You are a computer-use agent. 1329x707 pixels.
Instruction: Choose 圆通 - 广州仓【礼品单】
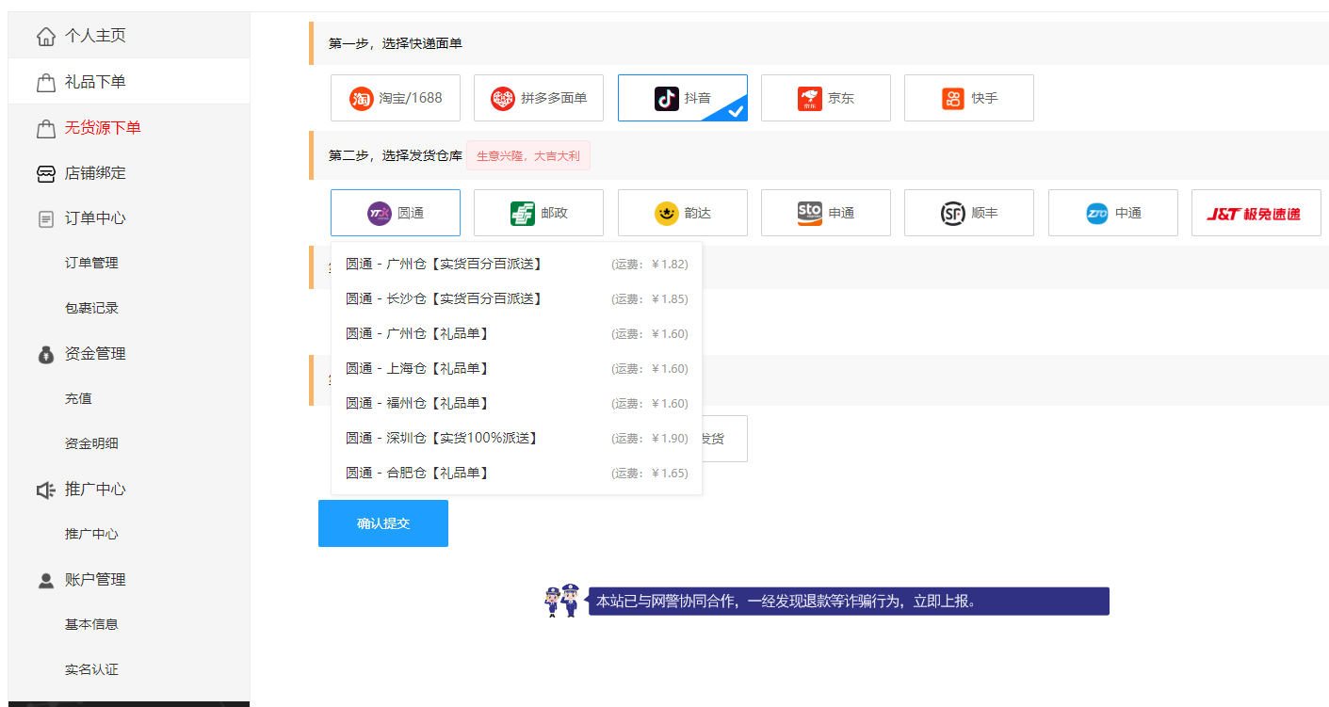pyautogui.click(x=516, y=333)
